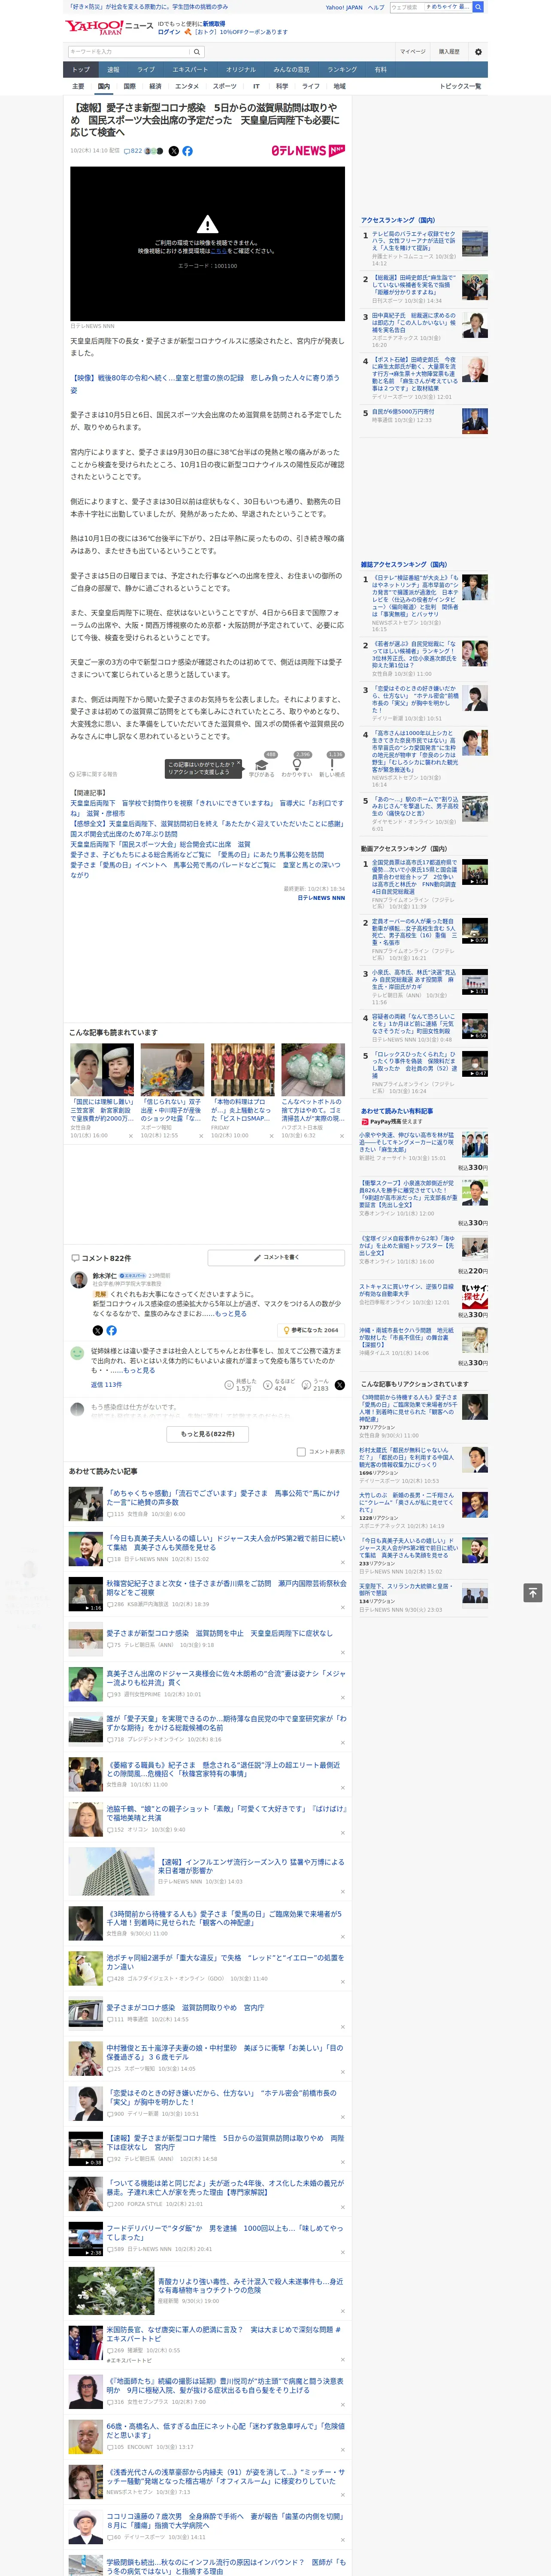
Task: Open トピックス一覧 link
Action: tap(460, 86)
